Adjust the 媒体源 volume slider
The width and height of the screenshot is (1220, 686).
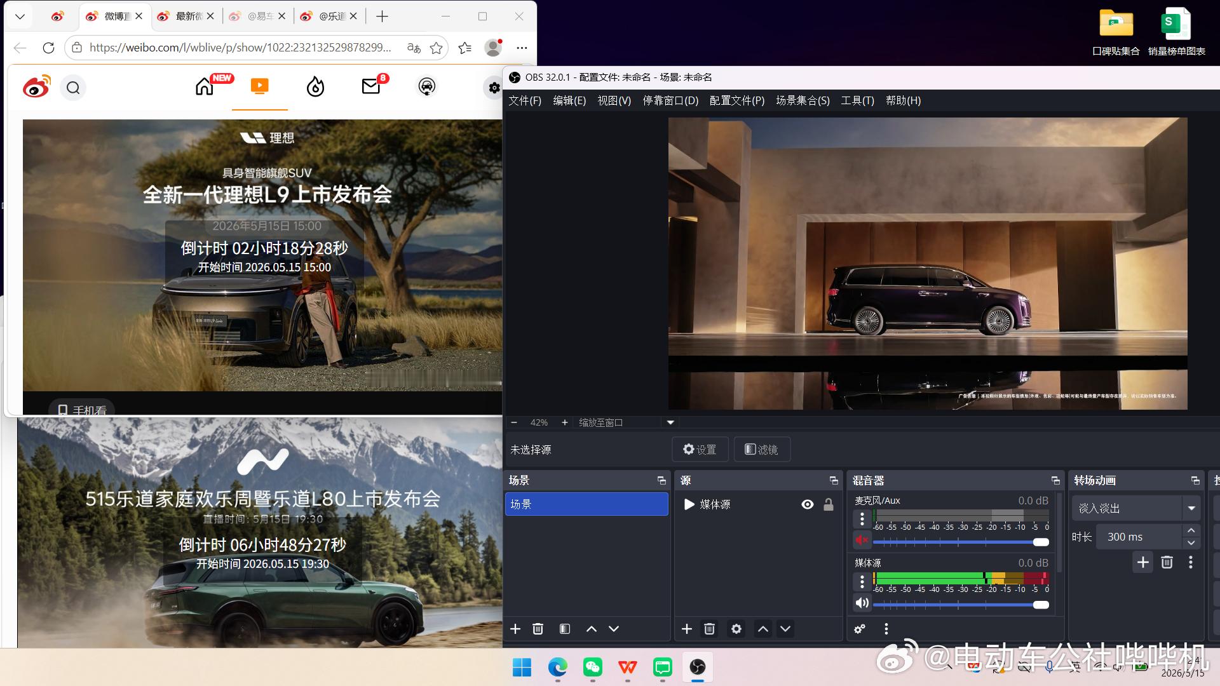pos(961,605)
